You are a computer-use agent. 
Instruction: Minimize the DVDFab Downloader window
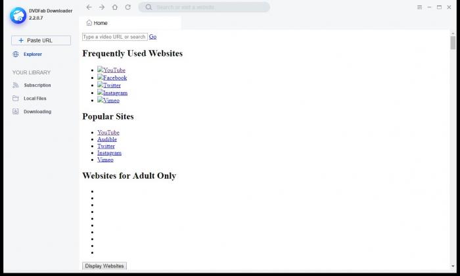pyautogui.click(x=429, y=7)
